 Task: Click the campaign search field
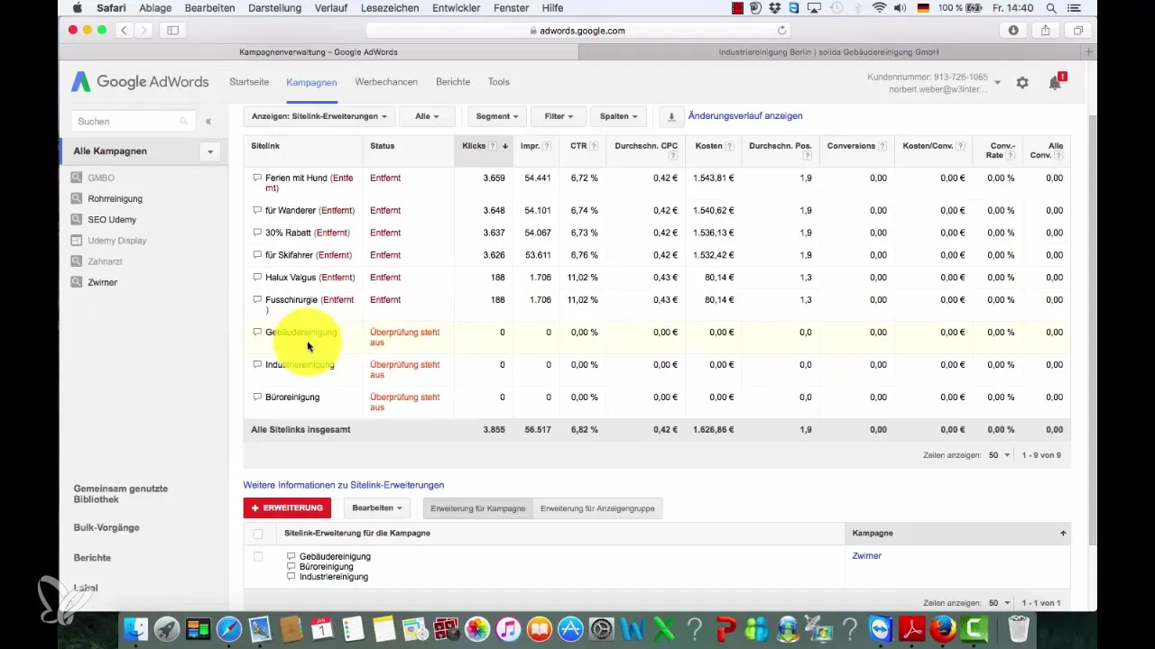pyautogui.click(x=134, y=121)
